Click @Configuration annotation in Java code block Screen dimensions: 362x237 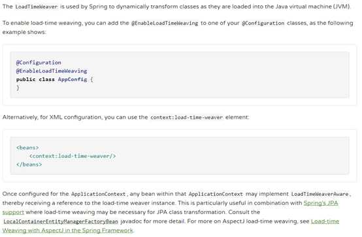click(39, 63)
